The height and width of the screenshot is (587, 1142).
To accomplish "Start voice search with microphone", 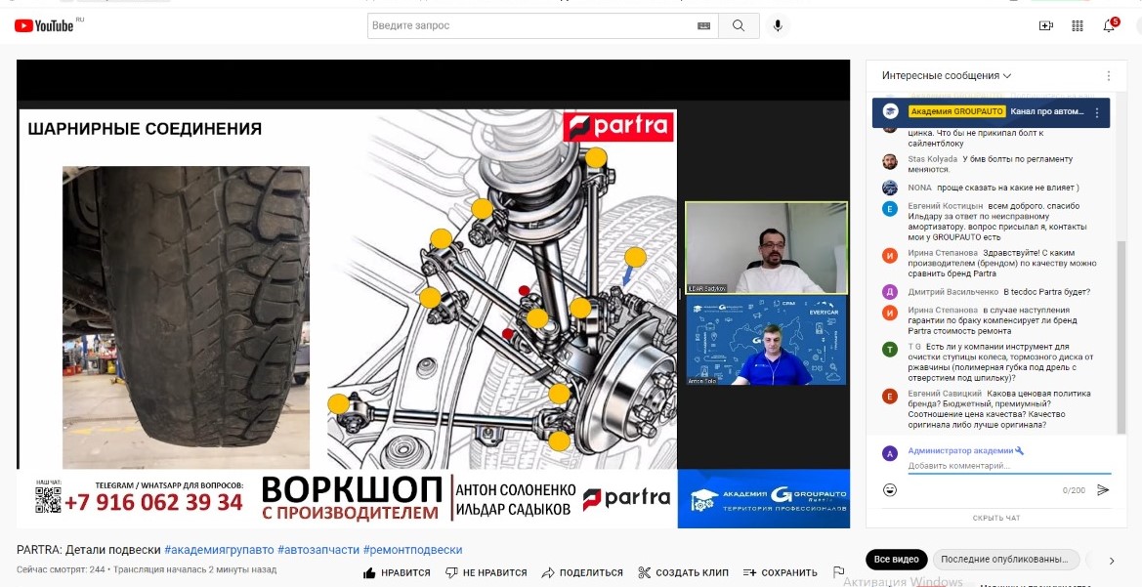I will pos(778,25).
